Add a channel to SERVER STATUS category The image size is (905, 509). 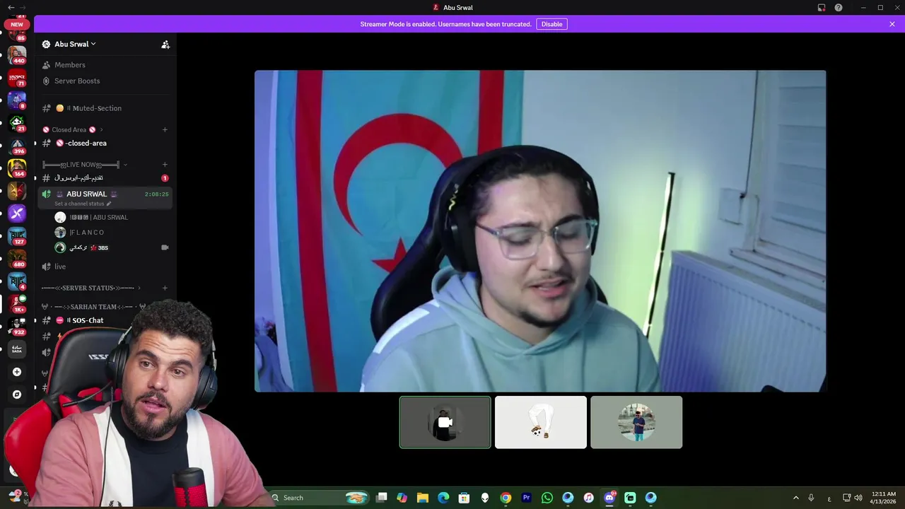click(x=165, y=288)
